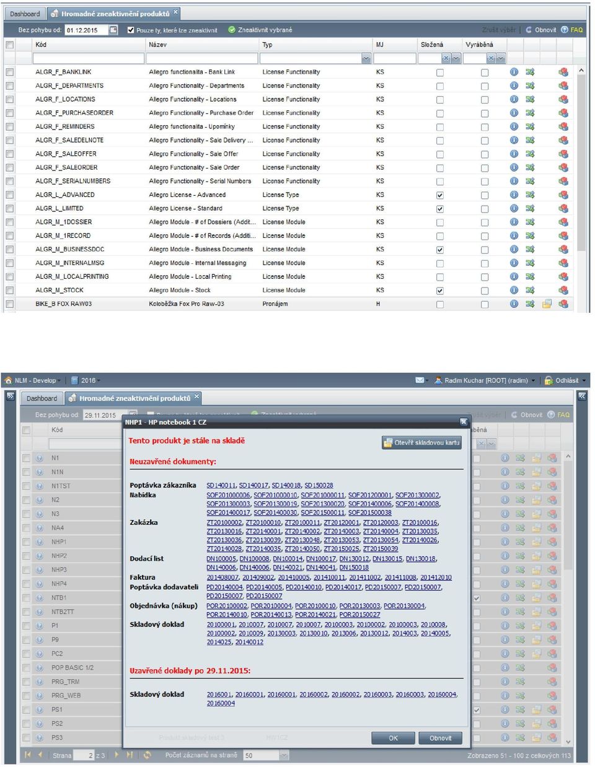The height and width of the screenshot is (767, 595).
Task: Check Vyráběná for ALGR_F_SALEORDER
Action: [485, 168]
